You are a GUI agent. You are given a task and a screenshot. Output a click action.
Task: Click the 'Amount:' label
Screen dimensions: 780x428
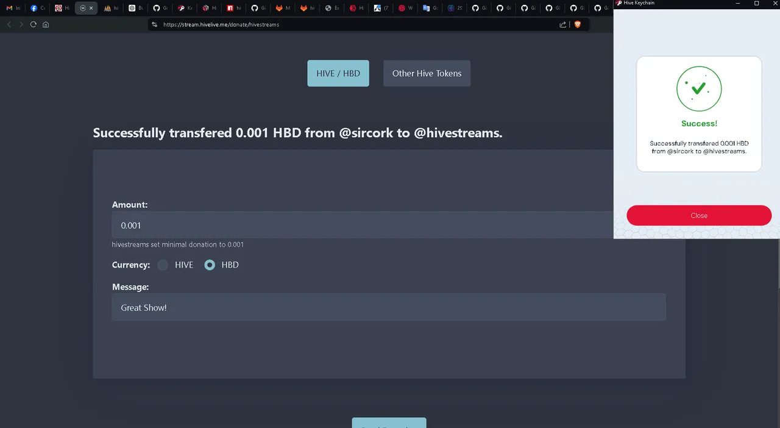(x=130, y=205)
